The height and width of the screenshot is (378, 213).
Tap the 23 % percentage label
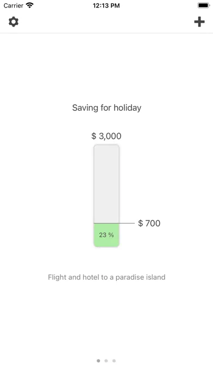tap(106, 235)
